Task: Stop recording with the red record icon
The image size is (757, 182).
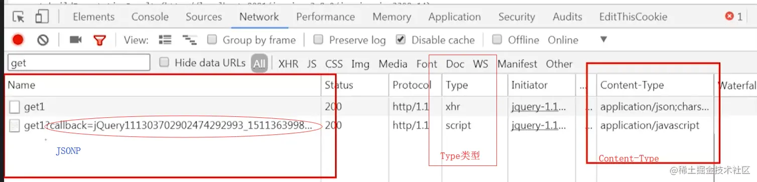Action: pos(18,40)
